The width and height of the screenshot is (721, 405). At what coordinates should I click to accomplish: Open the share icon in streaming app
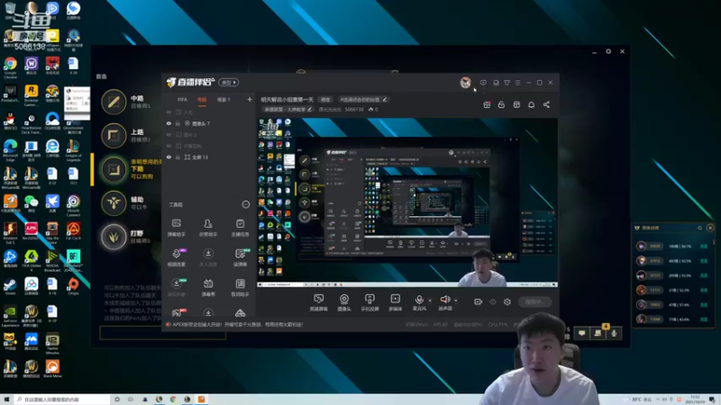[546, 104]
